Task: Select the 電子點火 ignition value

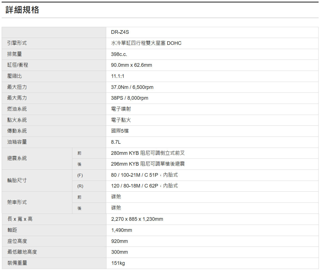Action: pos(121,120)
